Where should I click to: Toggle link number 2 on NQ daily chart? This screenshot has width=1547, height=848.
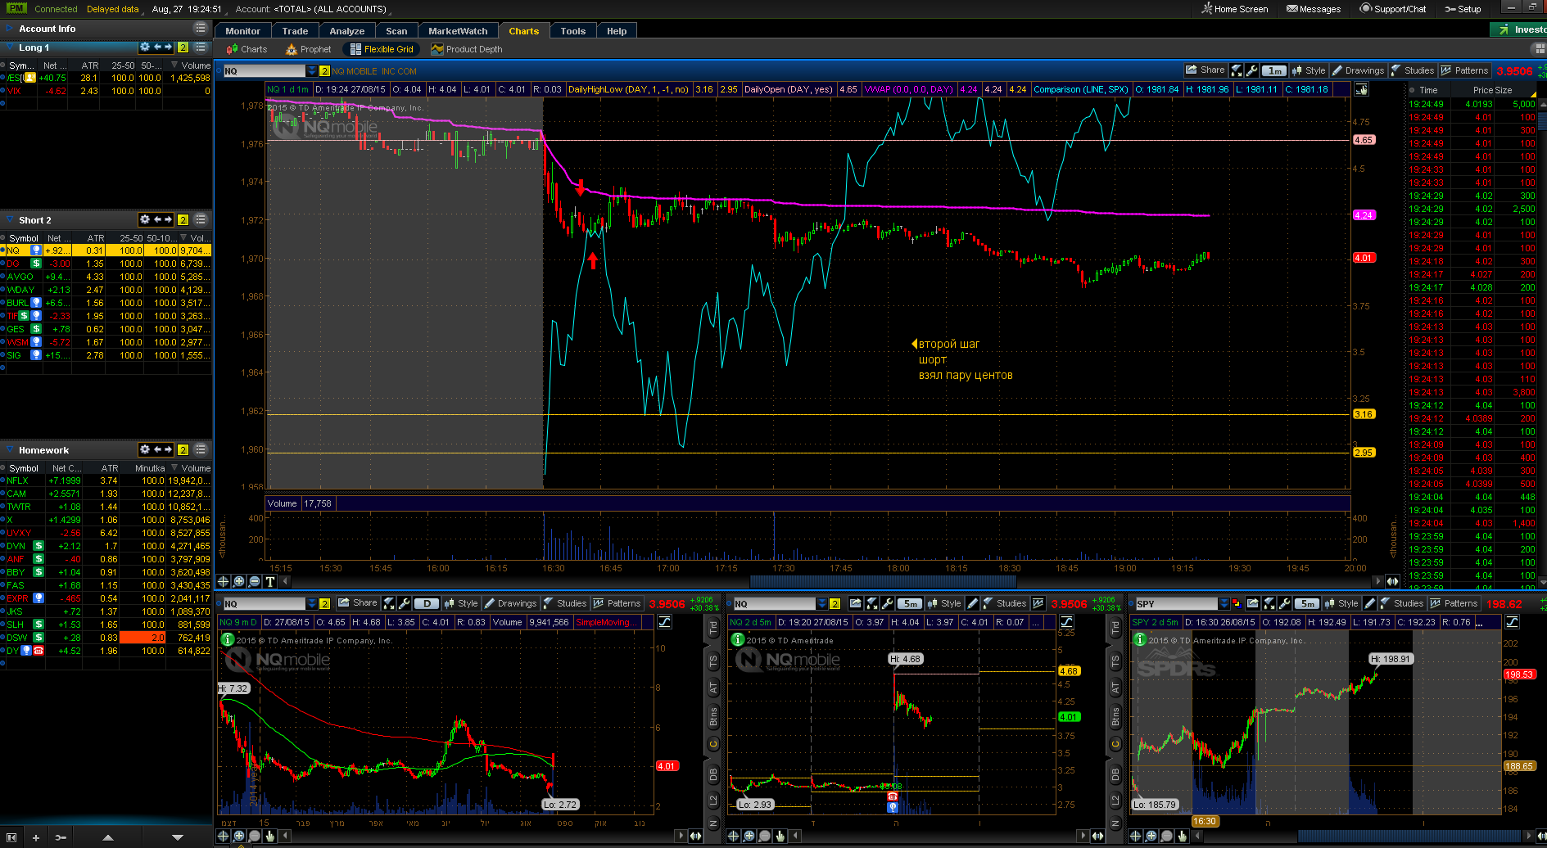coord(325,604)
